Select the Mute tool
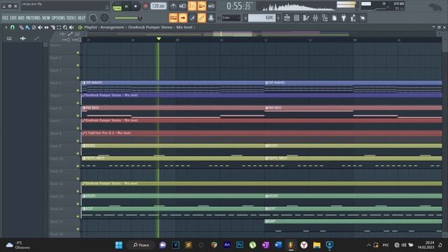 tap(40, 27)
